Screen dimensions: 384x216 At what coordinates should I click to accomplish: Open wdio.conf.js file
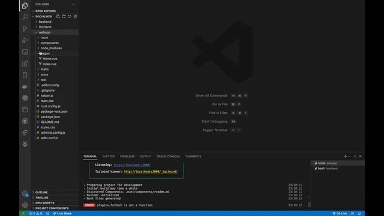tap(49, 138)
